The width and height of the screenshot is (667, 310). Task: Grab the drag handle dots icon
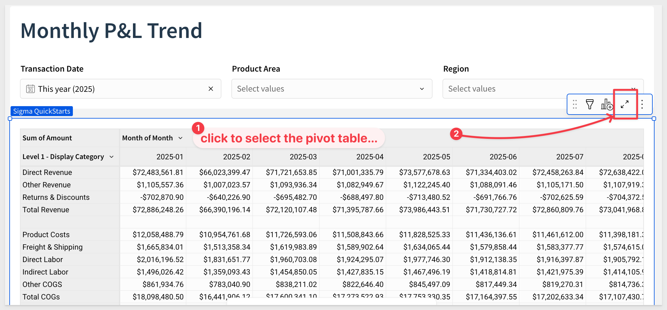[575, 104]
